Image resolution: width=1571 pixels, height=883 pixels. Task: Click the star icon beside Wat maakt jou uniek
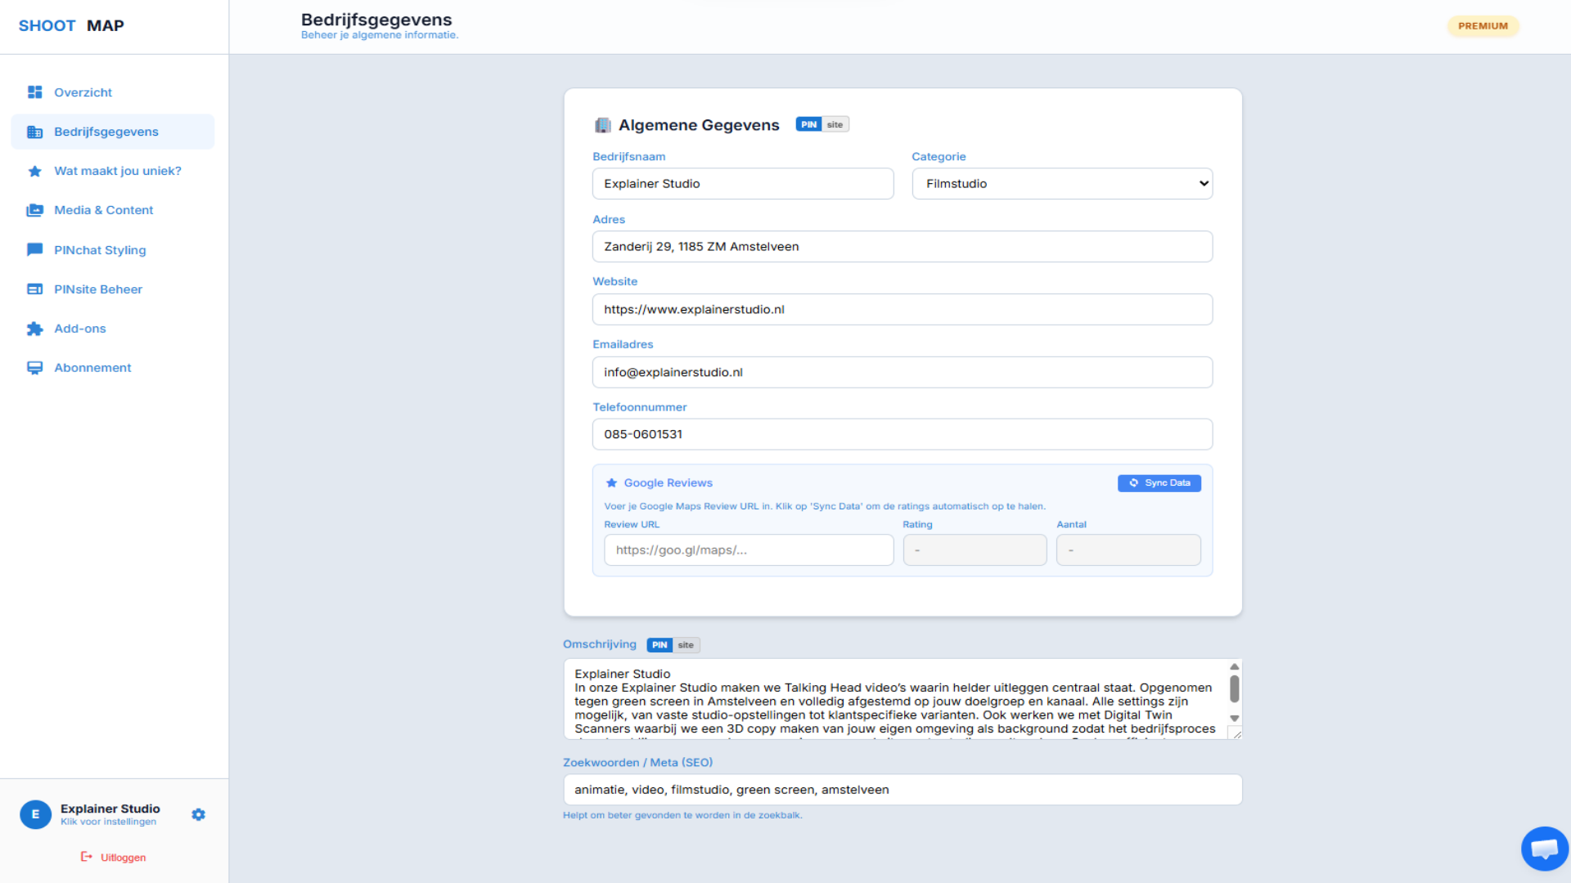[34, 171]
